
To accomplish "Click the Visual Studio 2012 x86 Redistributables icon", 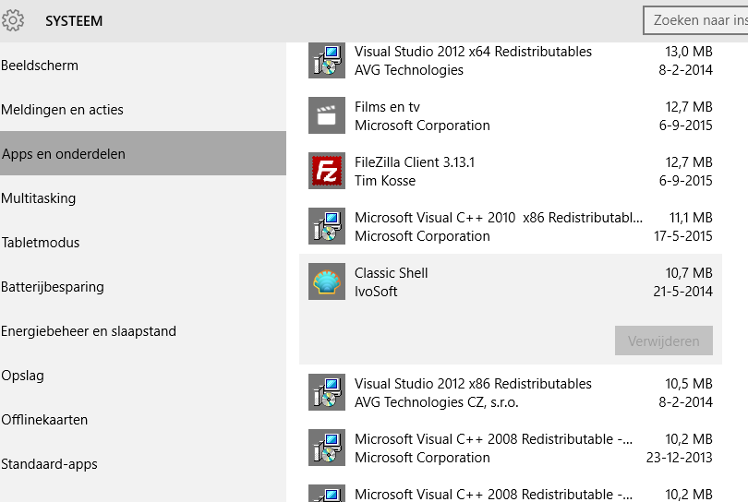I will click(327, 392).
